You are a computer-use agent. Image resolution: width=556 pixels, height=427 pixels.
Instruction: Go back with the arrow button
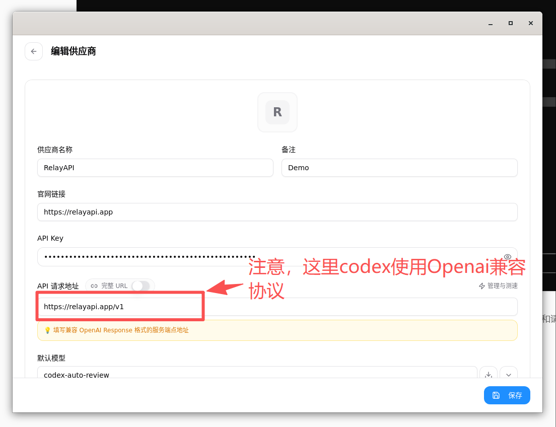(x=34, y=51)
